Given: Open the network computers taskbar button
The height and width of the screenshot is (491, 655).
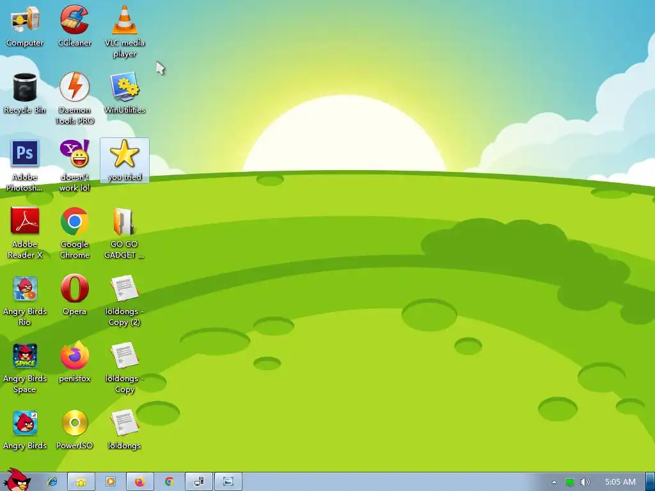Looking at the screenshot, I should pos(199,481).
